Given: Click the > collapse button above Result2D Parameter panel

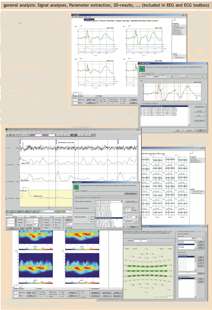Looking at the screenshot, I should tap(173, 19).
